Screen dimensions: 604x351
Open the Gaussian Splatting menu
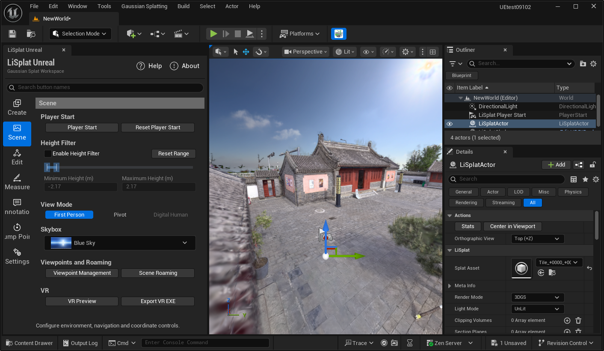pyautogui.click(x=145, y=6)
